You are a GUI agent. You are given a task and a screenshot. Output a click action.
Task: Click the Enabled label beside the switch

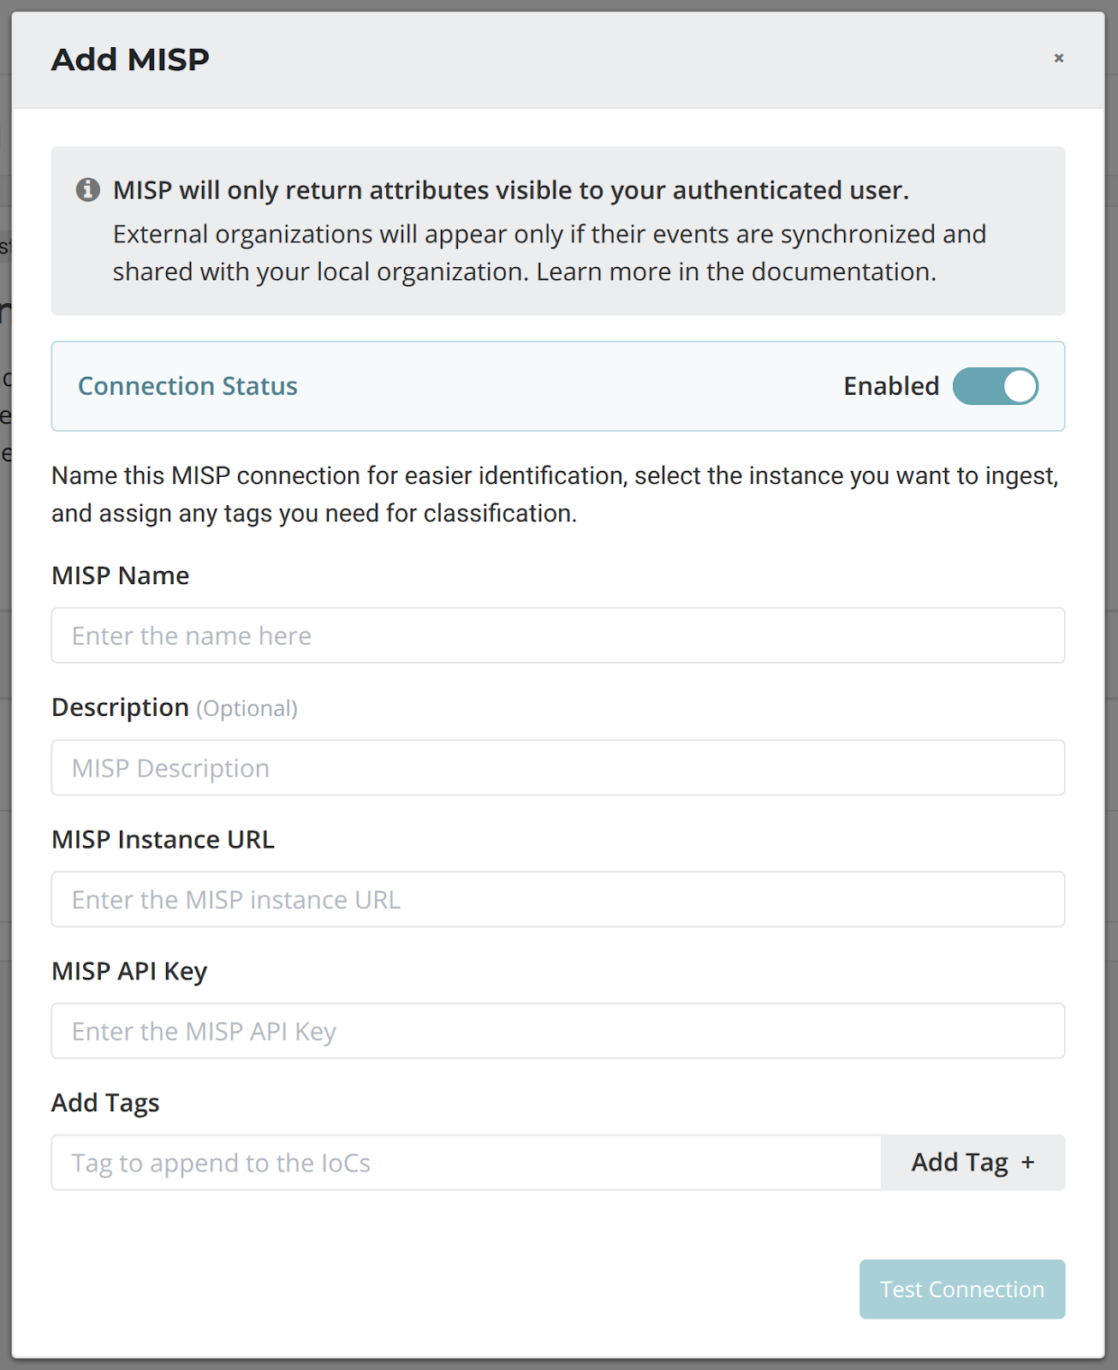[890, 386]
